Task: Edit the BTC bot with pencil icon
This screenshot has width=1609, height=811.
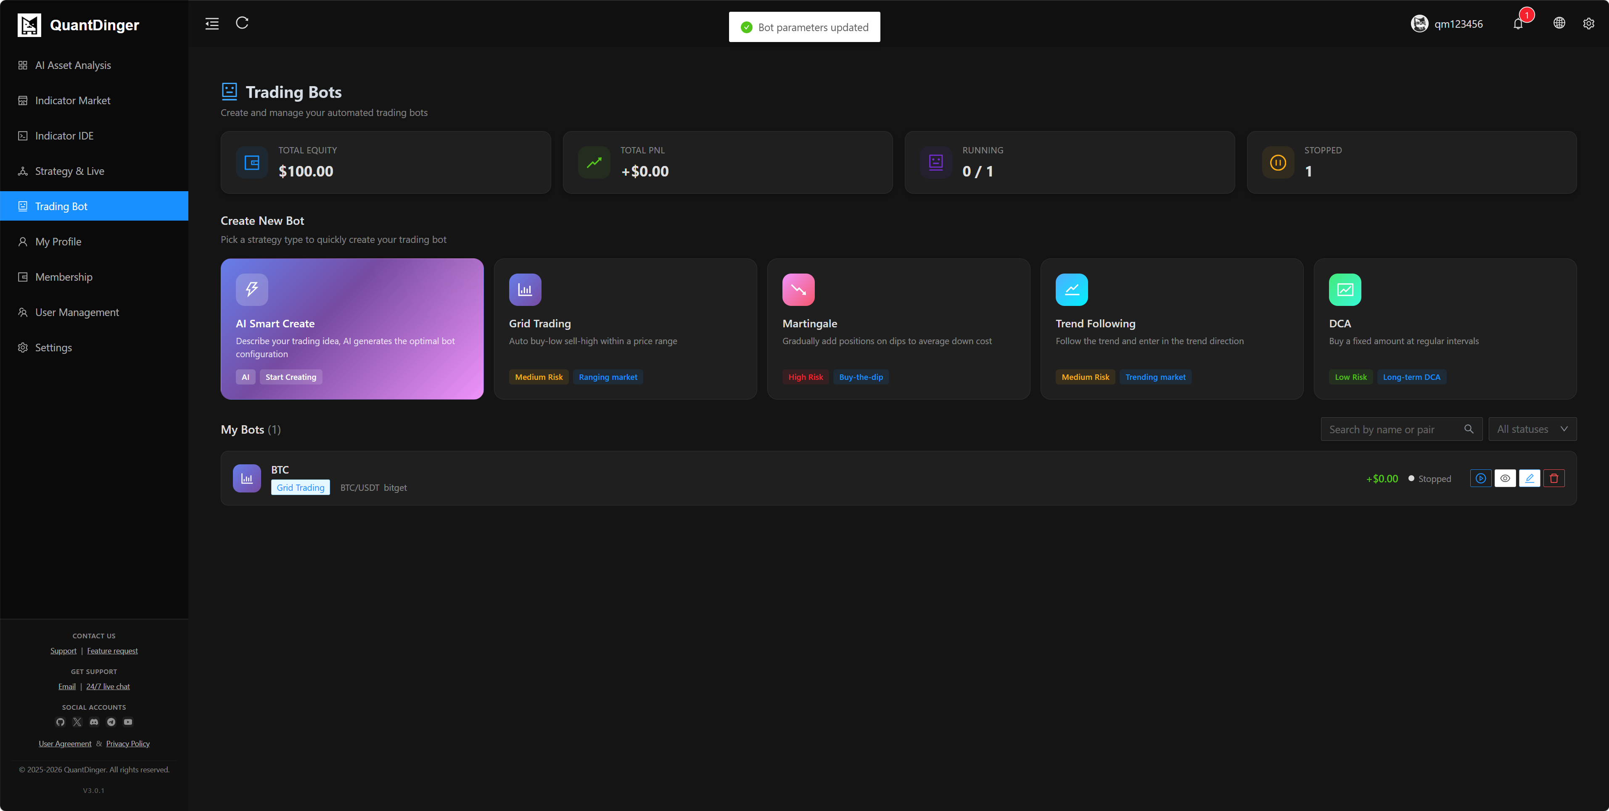Action: 1530,478
